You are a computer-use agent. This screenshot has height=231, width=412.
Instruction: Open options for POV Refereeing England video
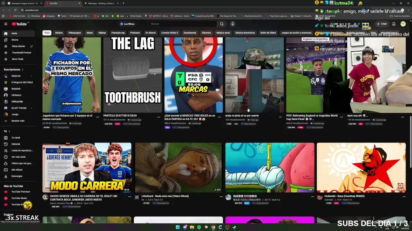click(342, 117)
